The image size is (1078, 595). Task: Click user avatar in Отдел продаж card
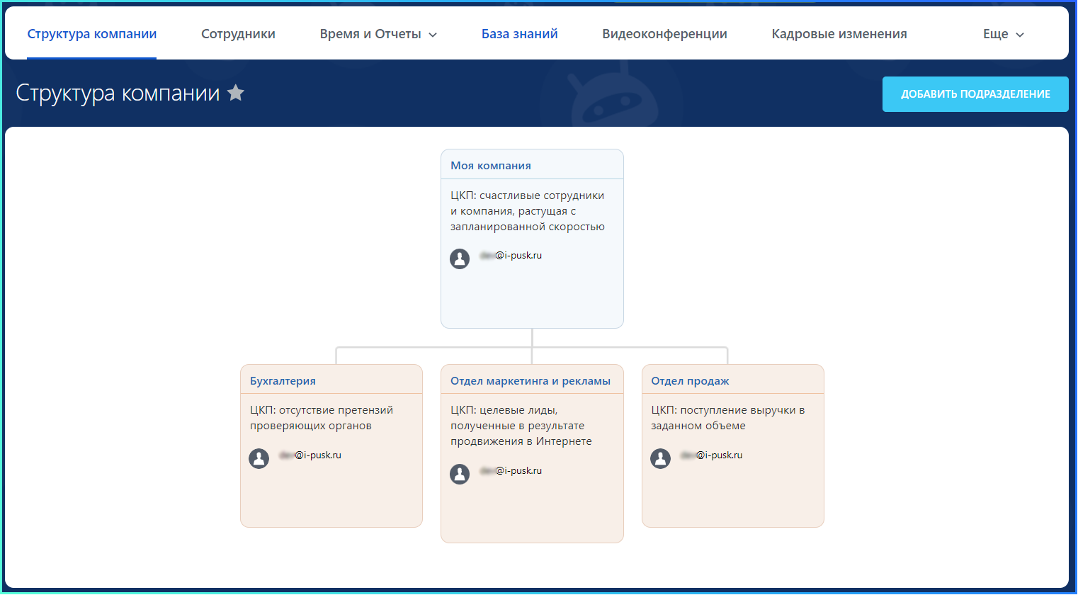(661, 458)
